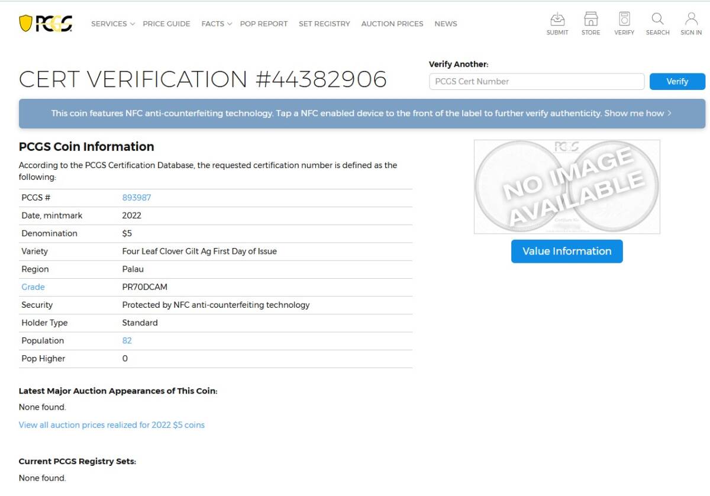This screenshot has width=710, height=496.
Task: Select 'Protected by NFC anti-counterfeiting technology' text
Action: click(x=216, y=305)
